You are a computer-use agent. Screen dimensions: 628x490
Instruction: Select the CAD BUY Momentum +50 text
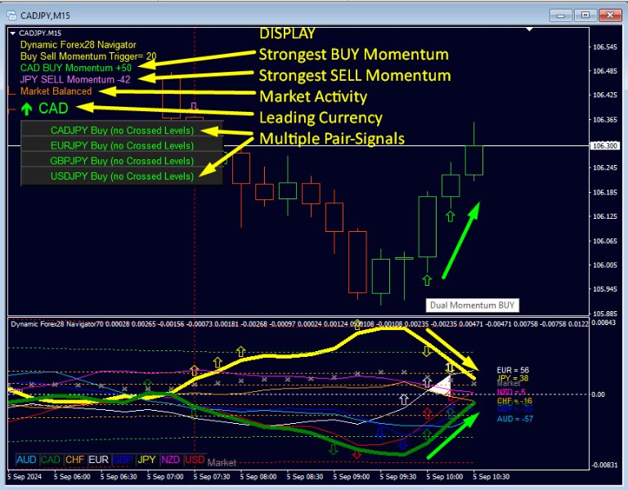click(76, 68)
